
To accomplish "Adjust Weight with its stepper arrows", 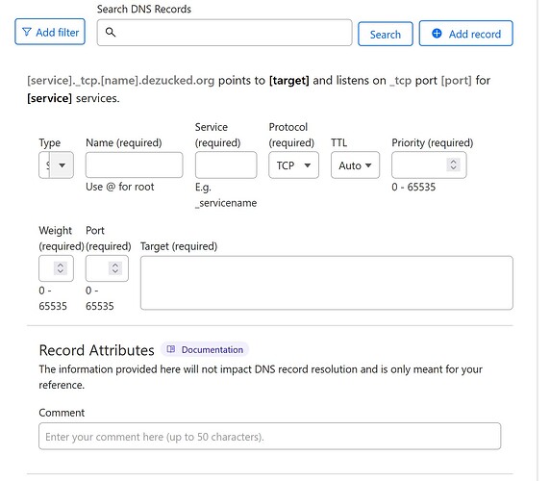I will tap(61, 268).
